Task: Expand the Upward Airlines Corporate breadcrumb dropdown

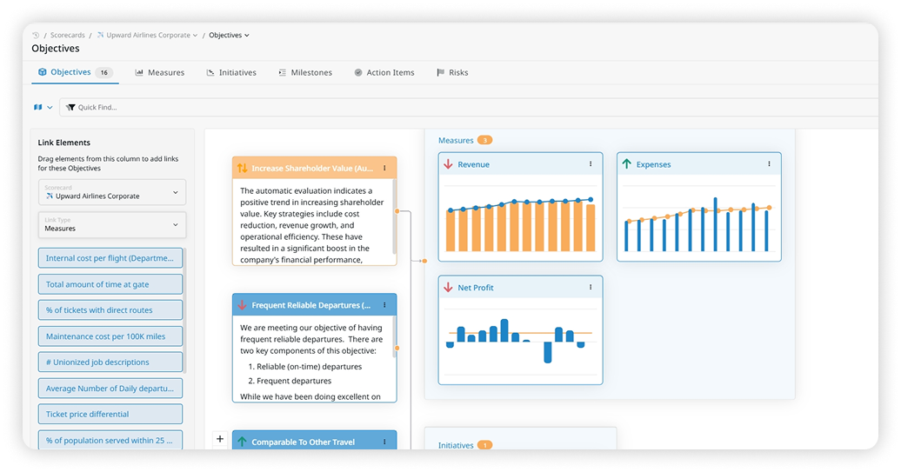Action: tap(195, 35)
